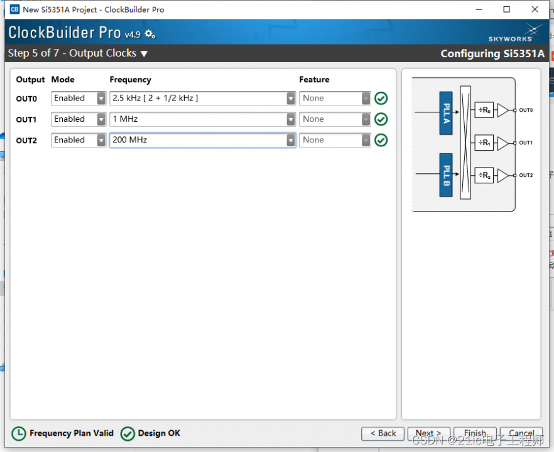Open the Step 5 of 7 step dropdown

coord(144,54)
